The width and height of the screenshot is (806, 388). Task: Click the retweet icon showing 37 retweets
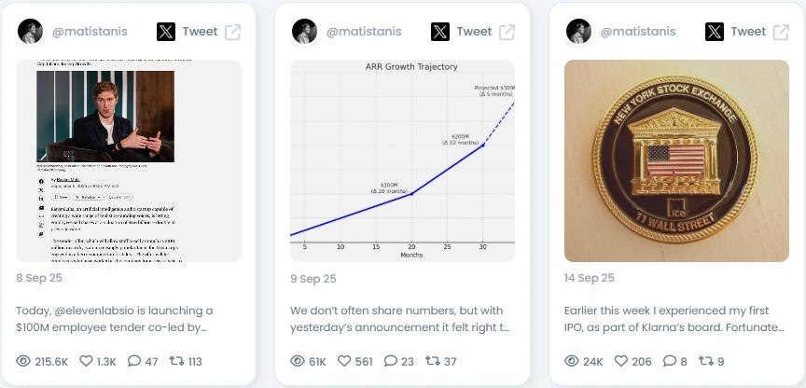(x=433, y=361)
